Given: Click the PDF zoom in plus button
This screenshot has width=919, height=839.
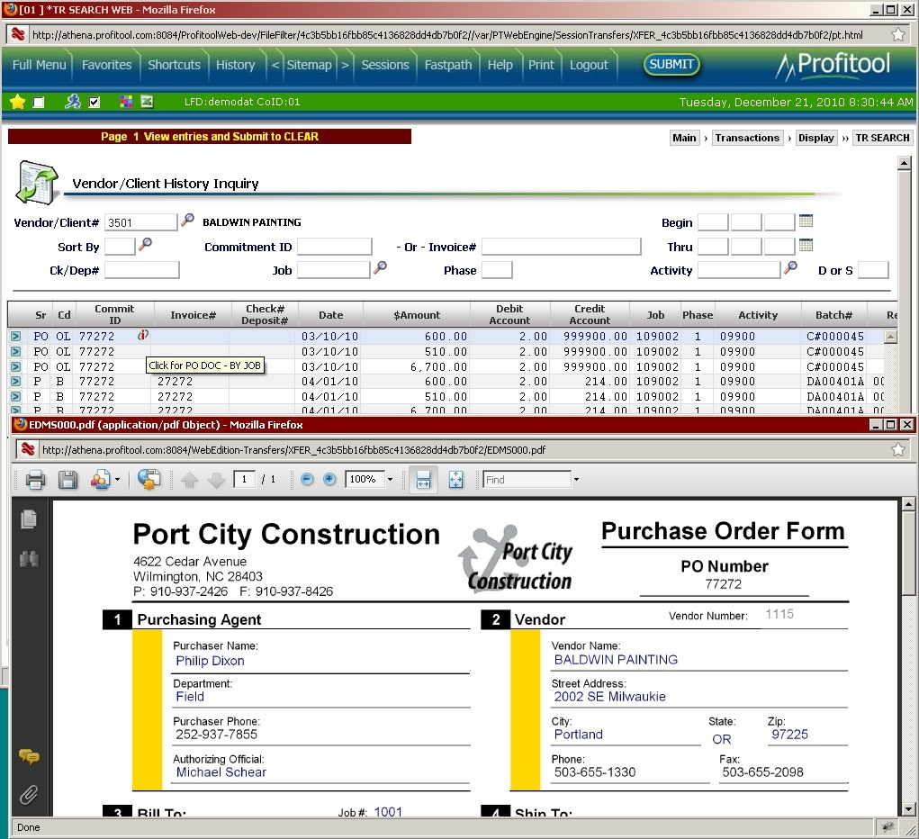Looking at the screenshot, I should click(x=329, y=480).
